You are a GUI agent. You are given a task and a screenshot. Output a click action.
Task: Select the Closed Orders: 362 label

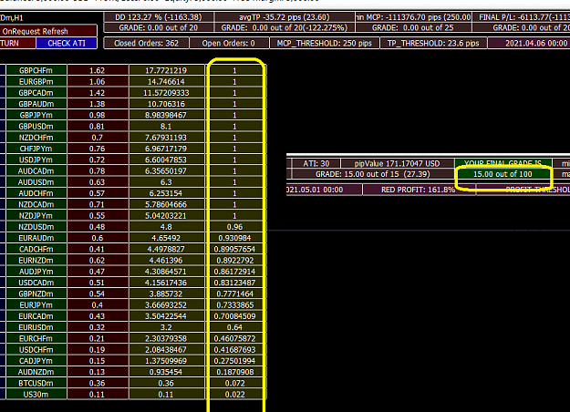pyautogui.click(x=146, y=43)
